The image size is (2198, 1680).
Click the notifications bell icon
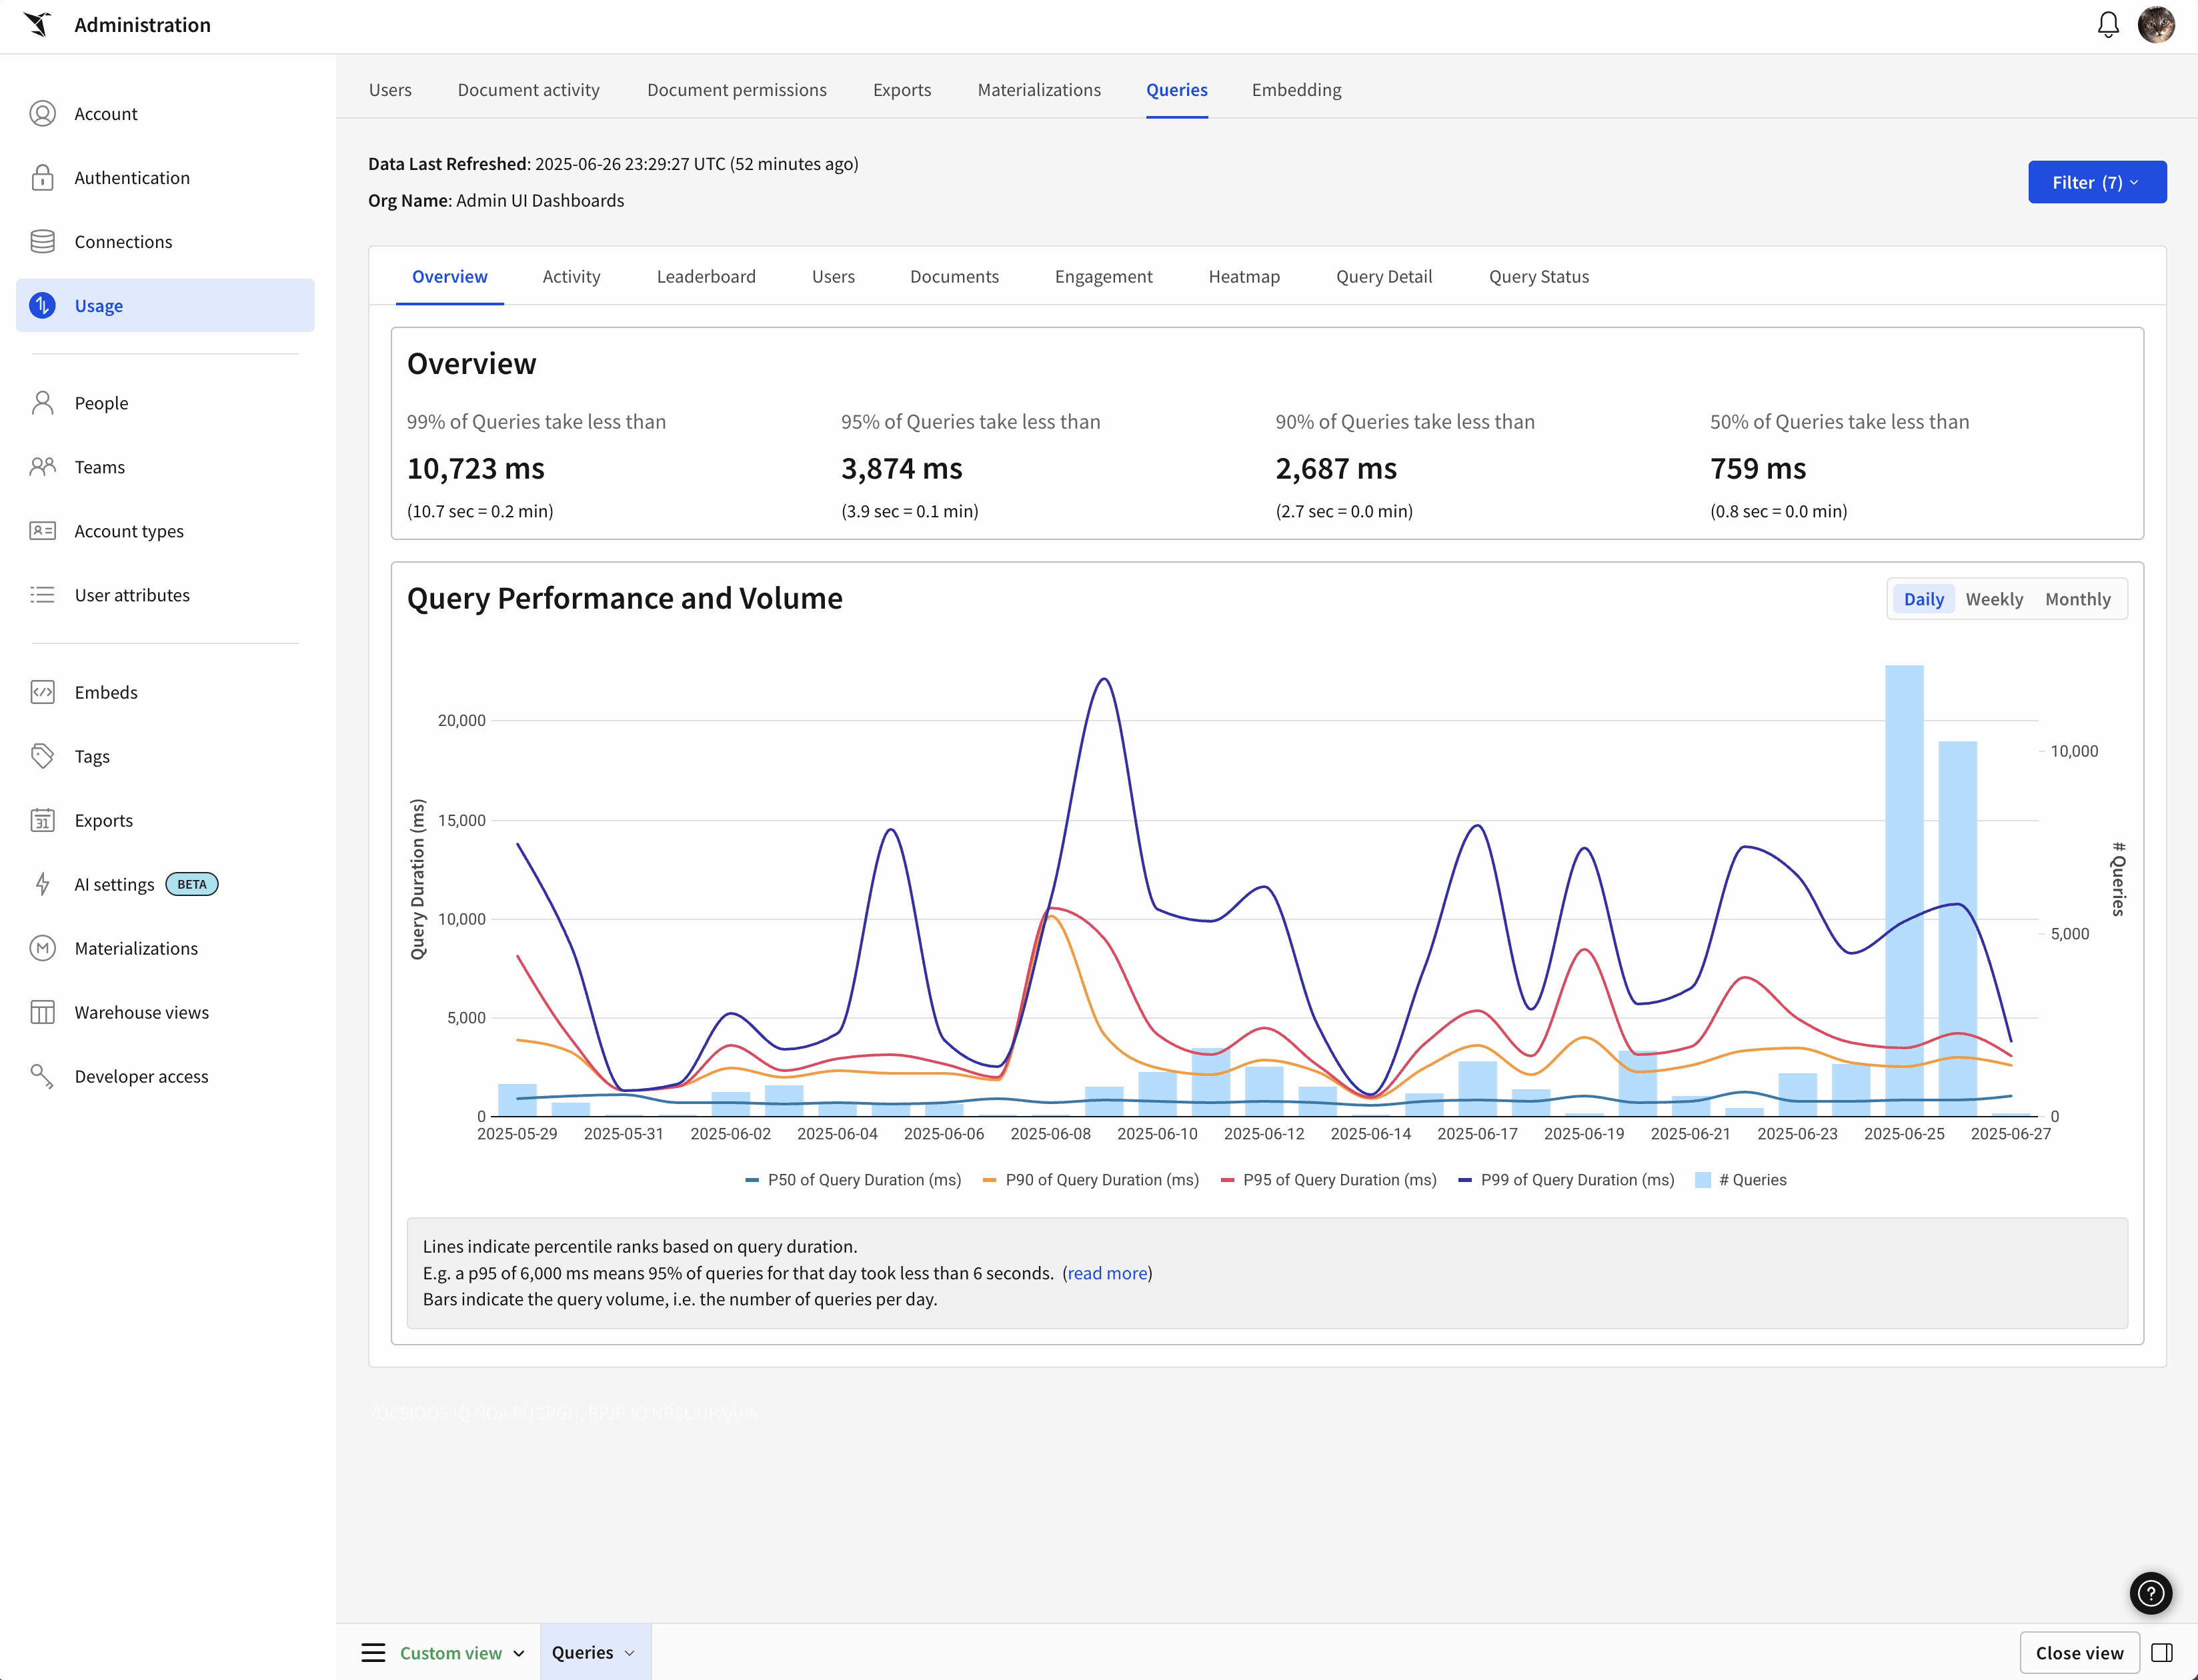tap(2108, 25)
